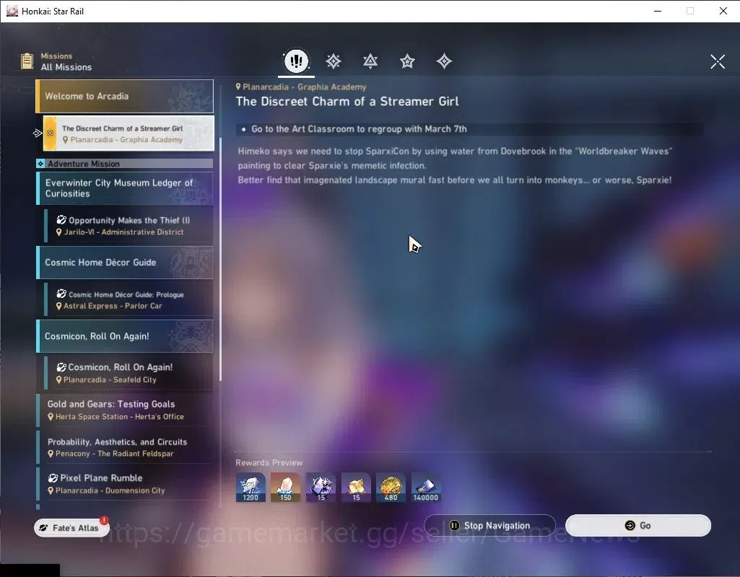View the 1200 Trailblaze EXP reward icon
The height and width of the screenshot is (577, 740).
[251, 488]
